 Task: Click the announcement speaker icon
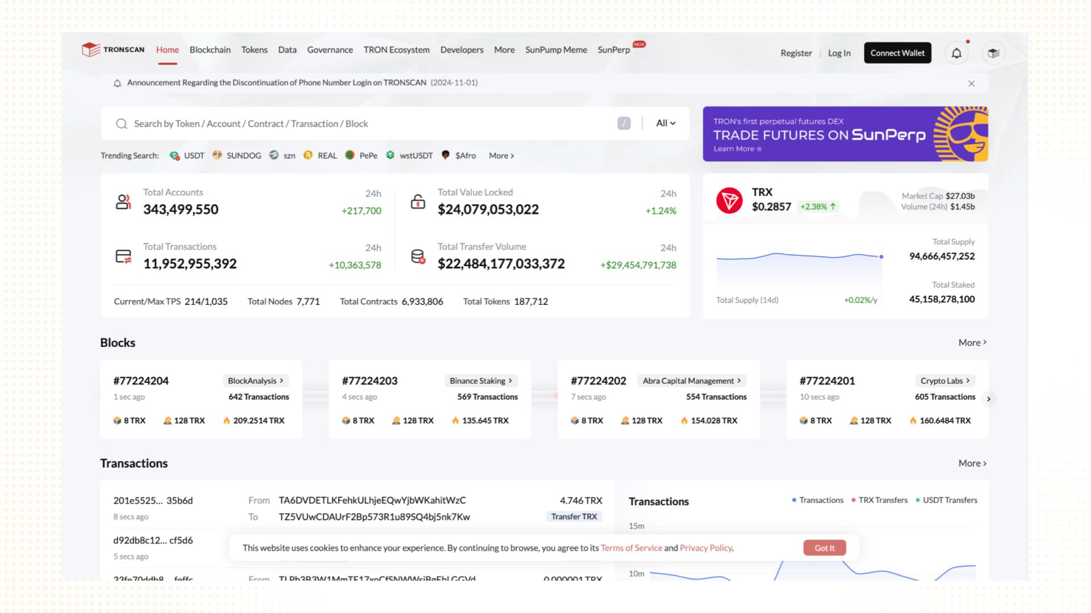[117, 83]
